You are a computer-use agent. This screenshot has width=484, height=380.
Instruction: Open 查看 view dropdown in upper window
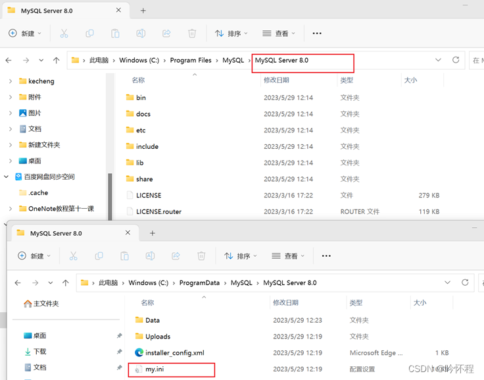click(279, 34)
